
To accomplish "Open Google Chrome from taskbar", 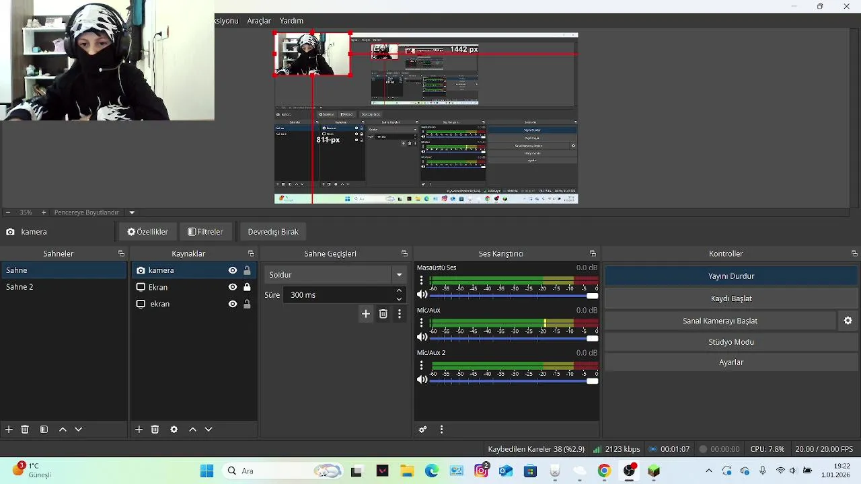I will click(604, 471).
